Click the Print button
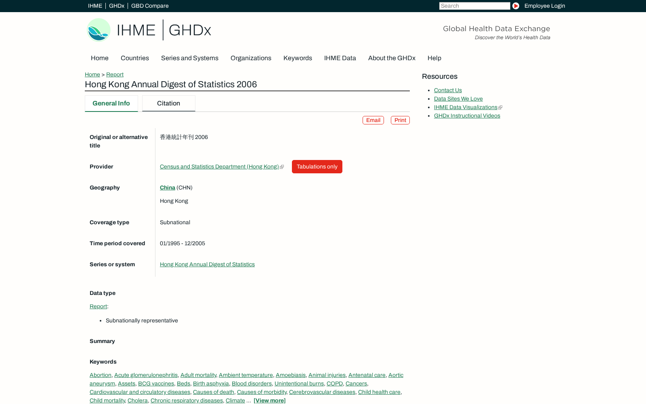 pos(400,120)
